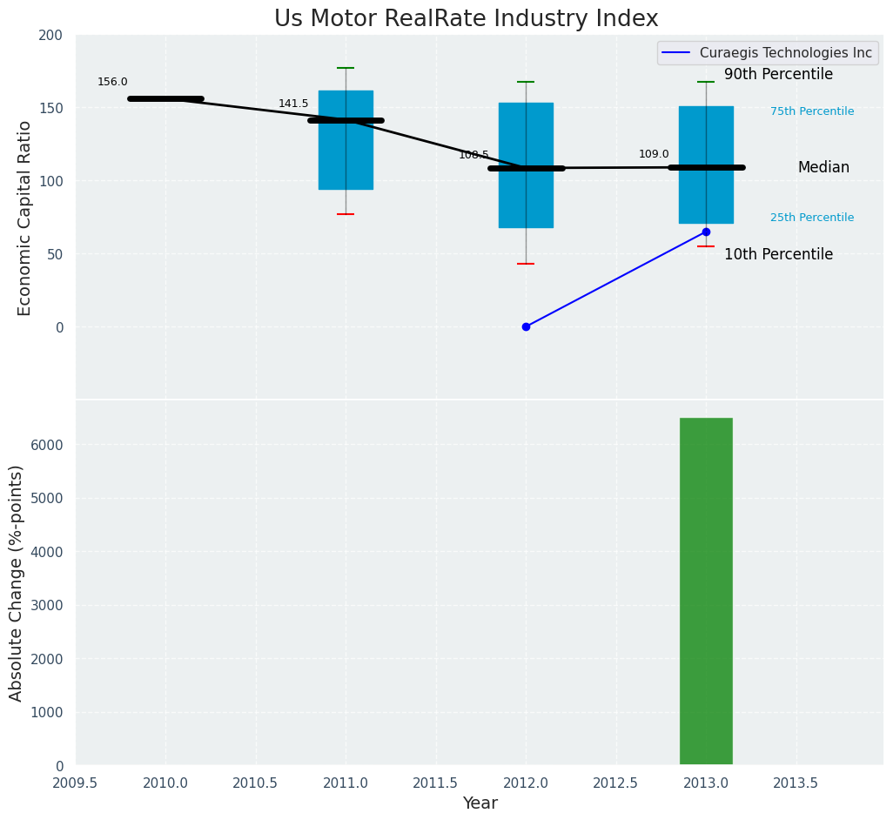Click the green 90th percentile cap for 2011
This screenshot has width=893, height=820.
346,68
